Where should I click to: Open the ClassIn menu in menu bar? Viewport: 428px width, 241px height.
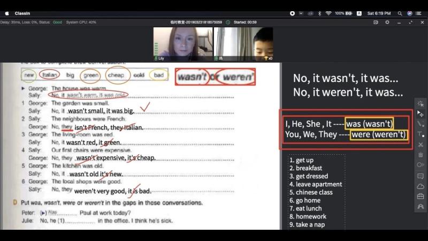[x=22, y=13]
